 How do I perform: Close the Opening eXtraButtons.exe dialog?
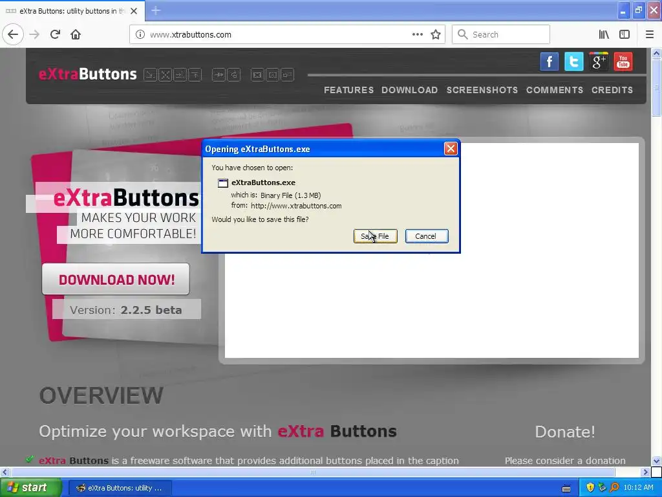pyautogui.click(x=451, y=149)
